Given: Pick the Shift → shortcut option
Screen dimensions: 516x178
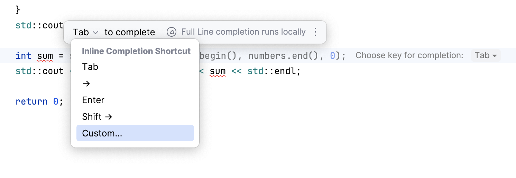Looking at the screenshot, I should [x=97, y=117].
